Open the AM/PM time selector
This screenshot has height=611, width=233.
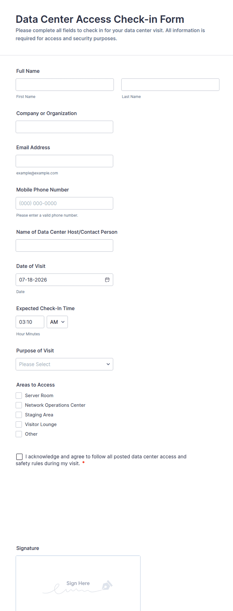tap(57, 322)
